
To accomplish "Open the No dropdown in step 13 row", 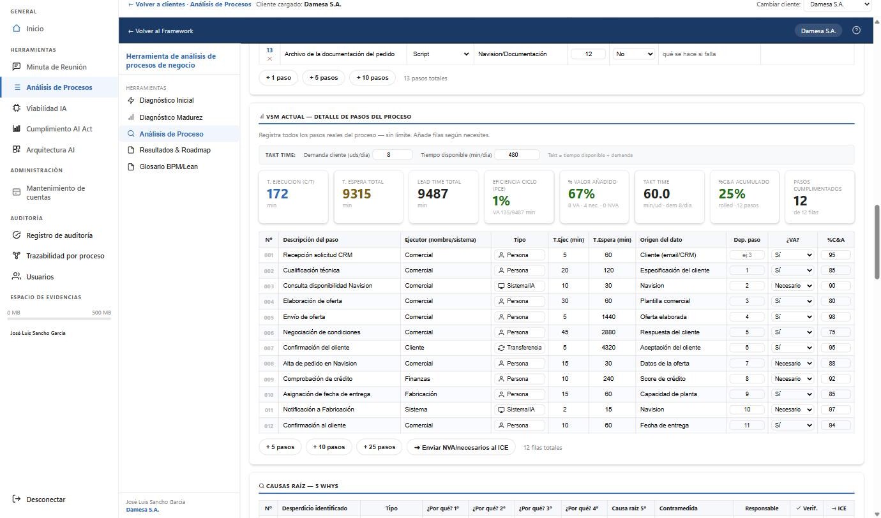I will (x=633, y=54).
